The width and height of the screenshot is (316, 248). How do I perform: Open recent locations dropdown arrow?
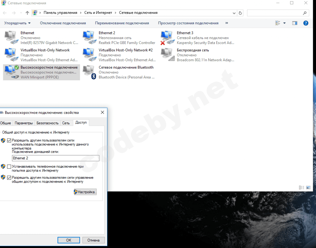pyautogui.click(x=21, y=13)
